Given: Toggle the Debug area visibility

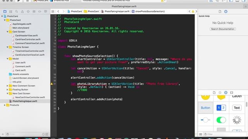Looking at the screenshot, I should 237,1.
